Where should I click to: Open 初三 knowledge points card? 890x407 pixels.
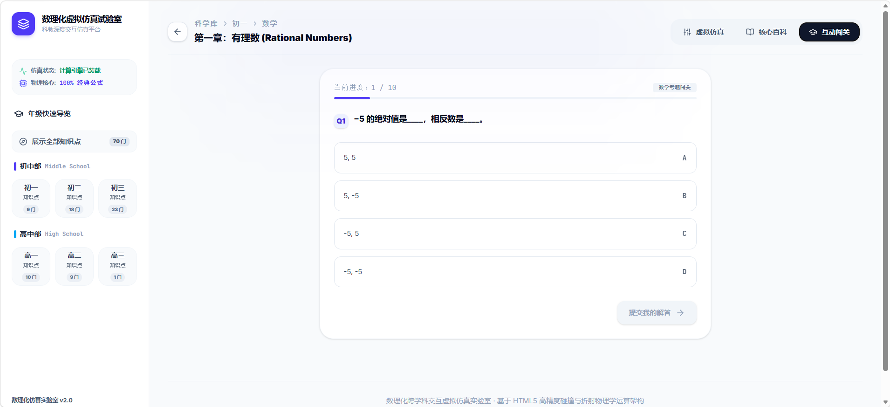pos(118,198)
